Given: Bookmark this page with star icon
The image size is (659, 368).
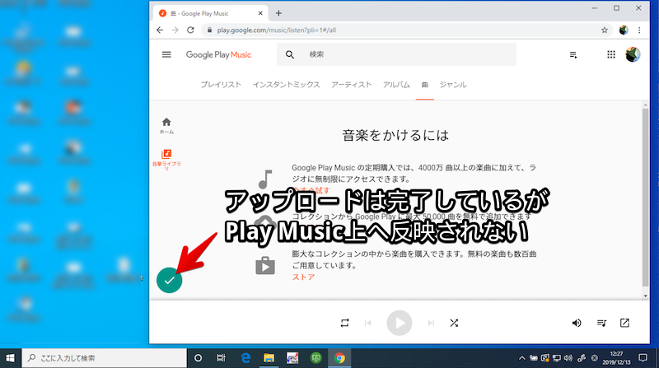Looking at the screenshot, I should point(605,30).
